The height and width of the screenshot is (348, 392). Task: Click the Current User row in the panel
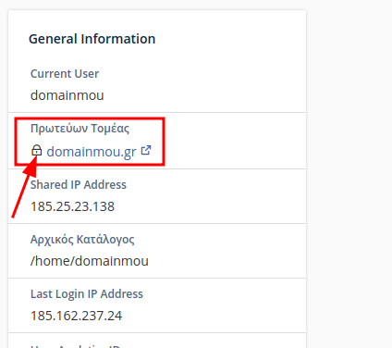pos(157,85)
